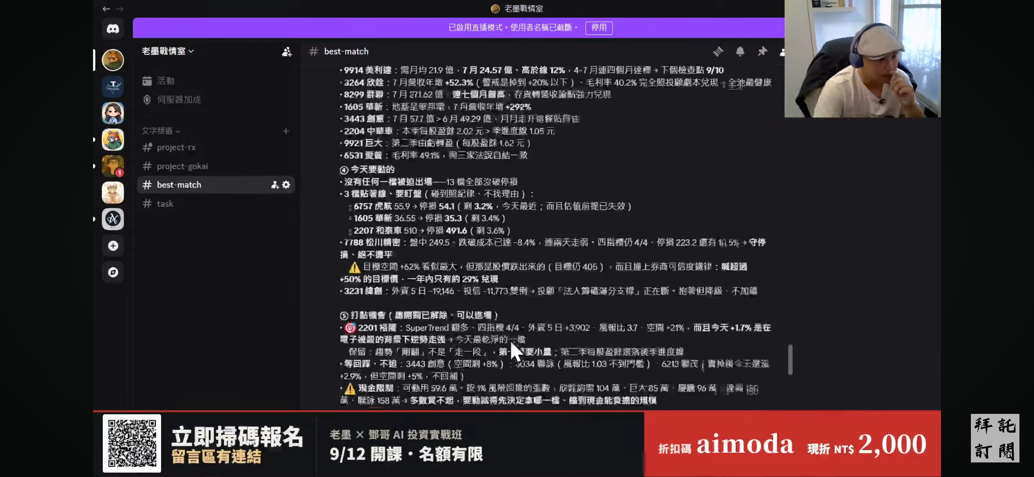Open the girl avatar server icon

pyautogui.click(x=113, y=113)
